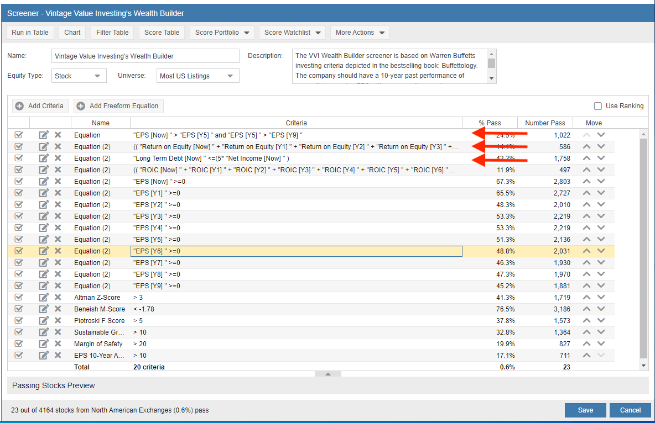
Task: Select the "20 criteria" total text
Action: pos(149,367)
